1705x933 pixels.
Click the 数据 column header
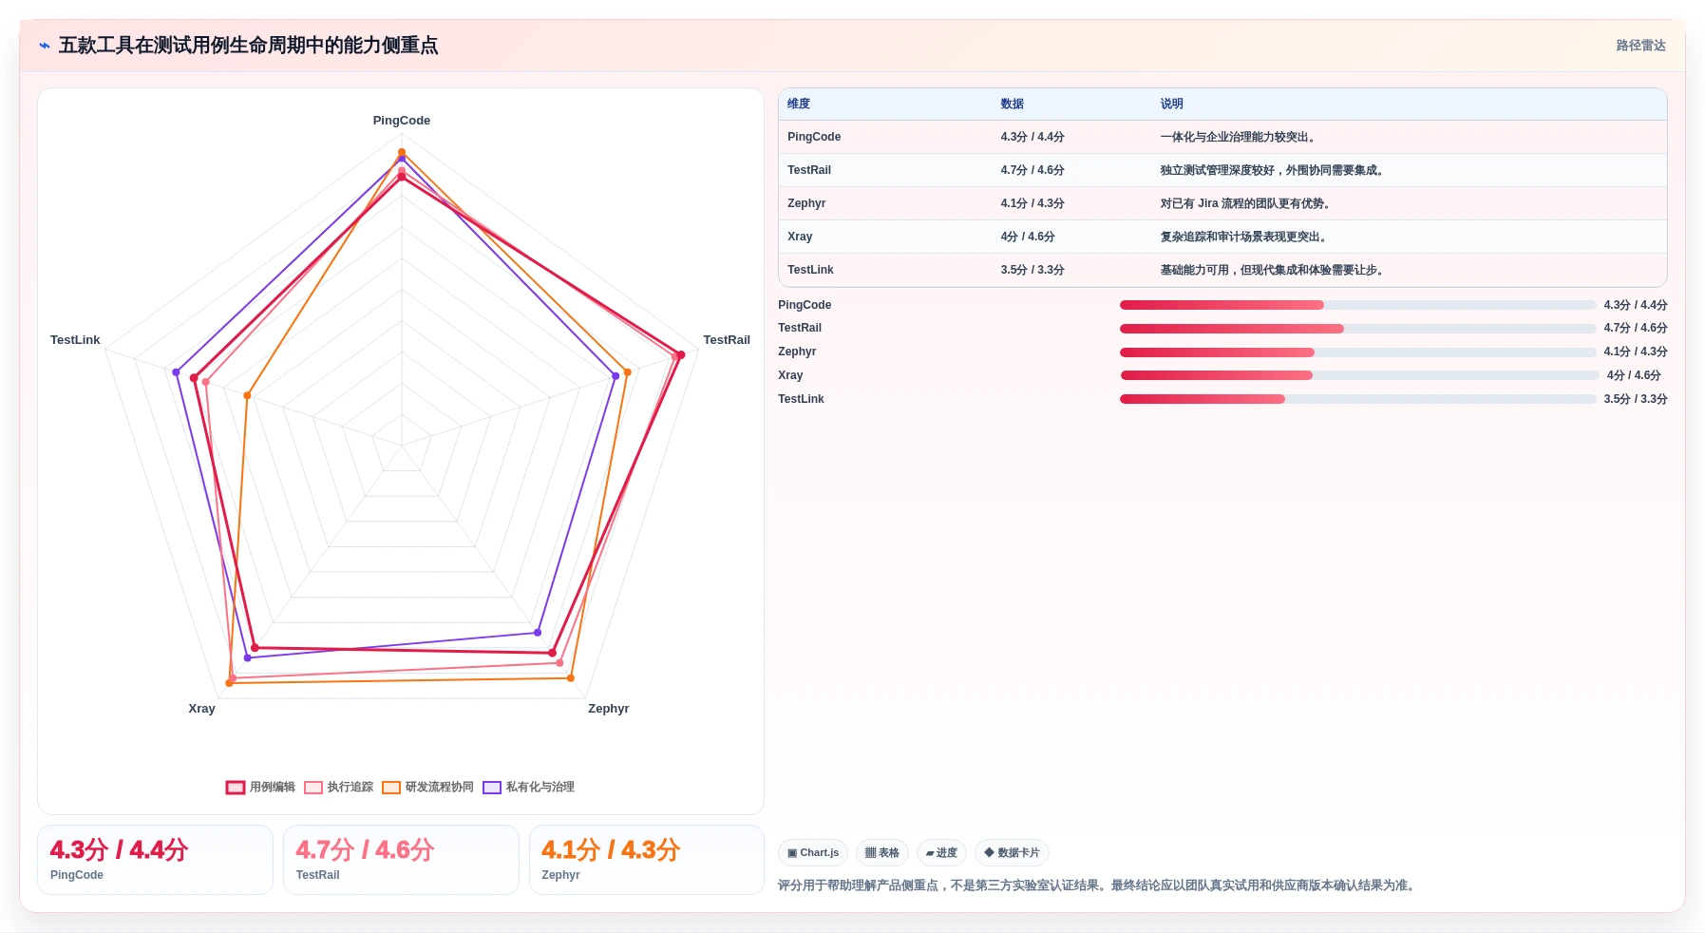[1012, 104]
